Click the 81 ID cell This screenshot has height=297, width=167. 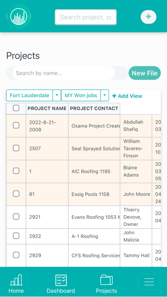tap(47, 194)
